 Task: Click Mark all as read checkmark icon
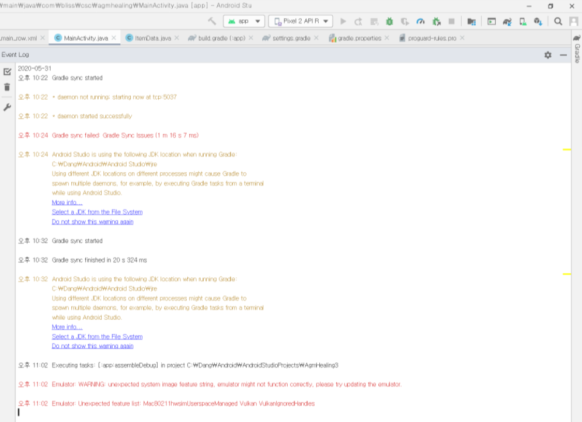tap(7, 72)
